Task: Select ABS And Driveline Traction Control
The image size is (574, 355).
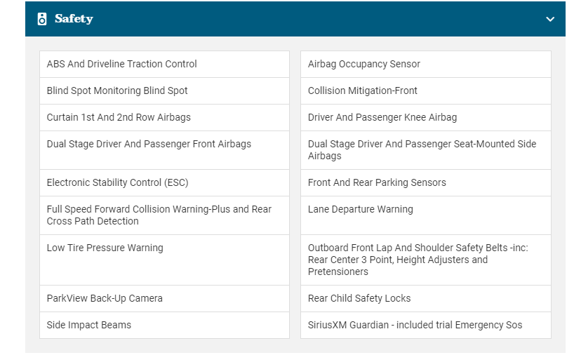Action: [x=122, y=64]
